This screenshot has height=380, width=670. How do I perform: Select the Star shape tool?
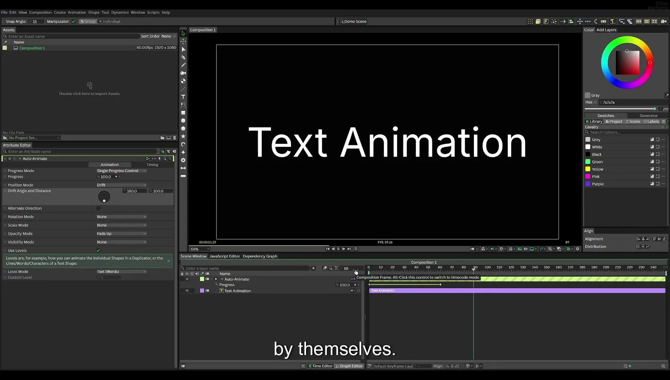pyautogui.click(x=183, y=136)
